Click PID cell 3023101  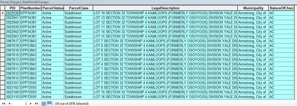pyautogui.click(x=12, y=83)
